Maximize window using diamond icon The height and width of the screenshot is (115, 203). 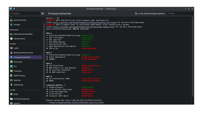(x=189, y=9)
